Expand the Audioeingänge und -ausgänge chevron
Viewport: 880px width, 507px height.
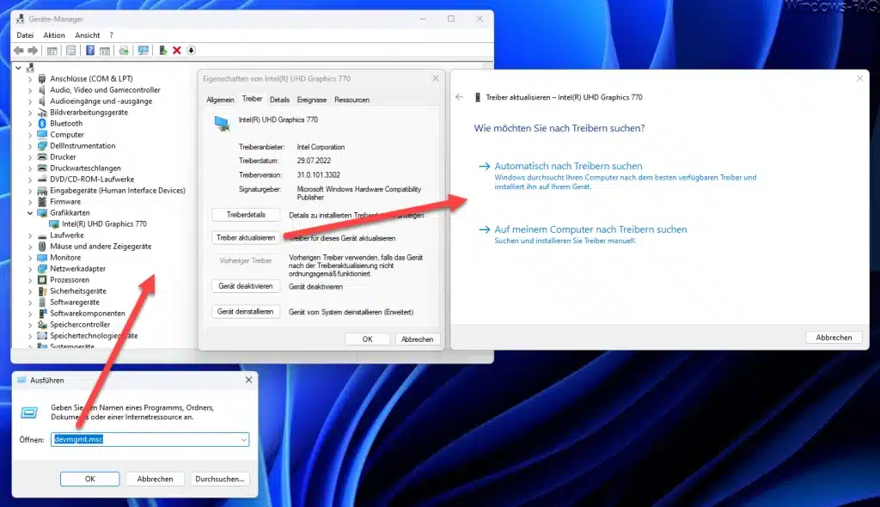tap(30, 101)
